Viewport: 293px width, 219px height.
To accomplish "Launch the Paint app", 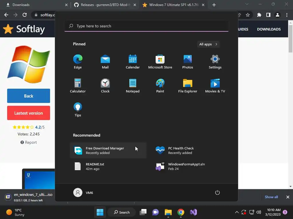I will click(x=160, y=86).
